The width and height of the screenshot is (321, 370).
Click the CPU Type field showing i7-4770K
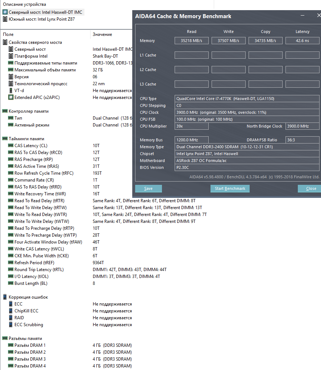(247, 99)
